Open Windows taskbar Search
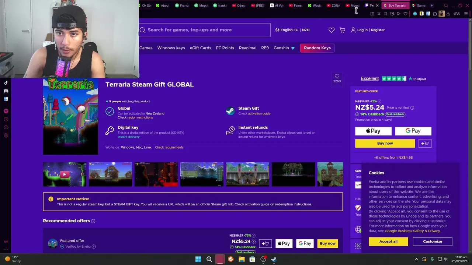The image size is (472, 265). [x=209, y=259]
